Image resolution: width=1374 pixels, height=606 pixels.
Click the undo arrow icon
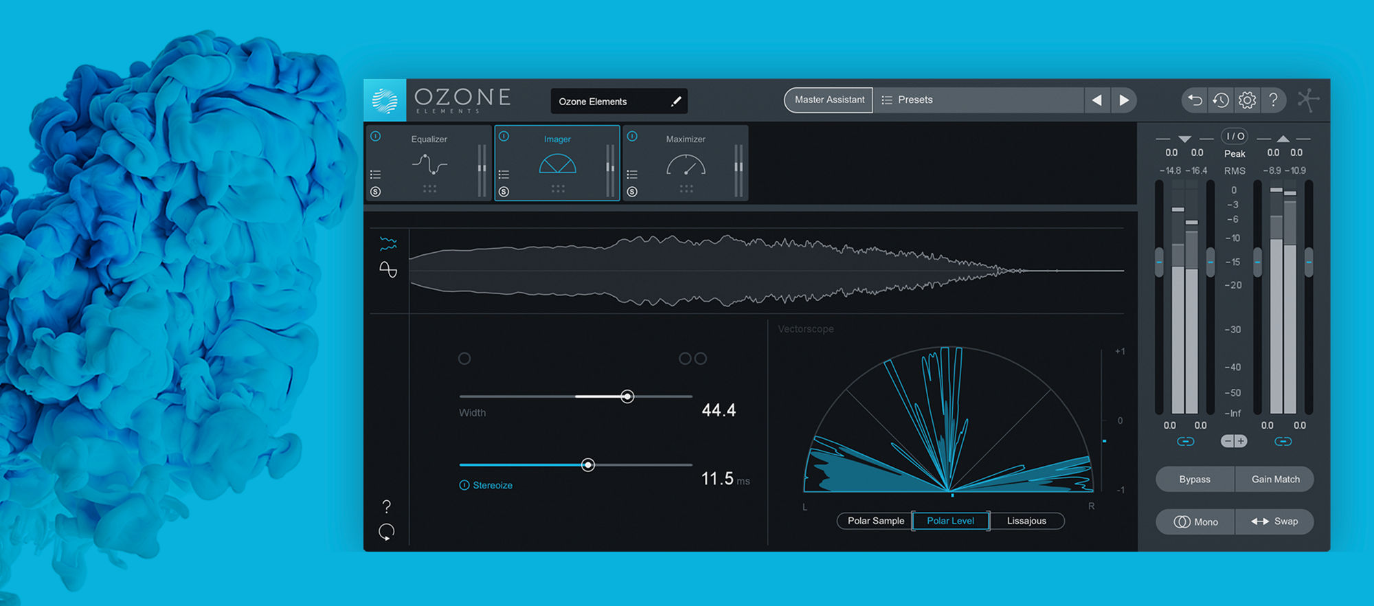pyautogui.click(x=1195, y=100)
